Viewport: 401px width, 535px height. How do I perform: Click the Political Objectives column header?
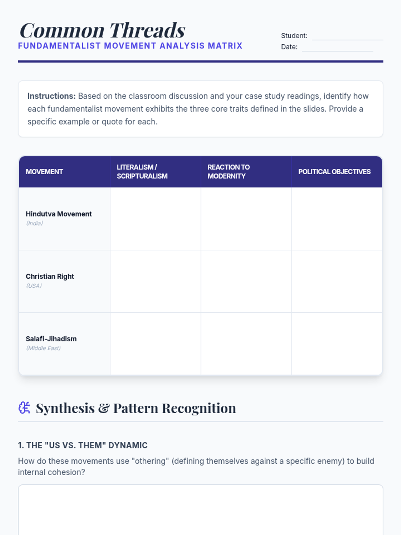[337, 172]
